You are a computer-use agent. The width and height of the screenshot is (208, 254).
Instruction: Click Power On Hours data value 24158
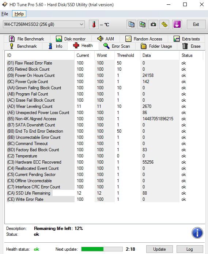[x=148, y=75]
